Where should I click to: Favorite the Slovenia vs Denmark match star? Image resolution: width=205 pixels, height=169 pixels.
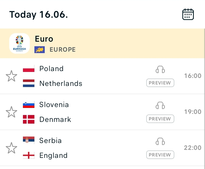click(11, 112)
